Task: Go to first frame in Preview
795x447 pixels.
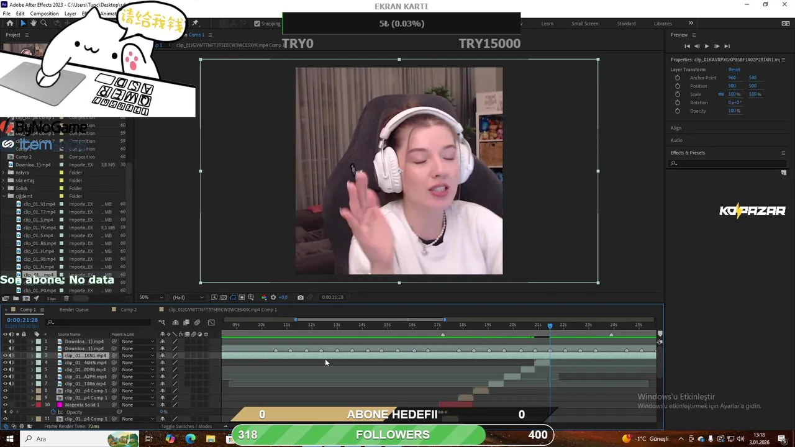Action: click(x=687, y=46)
